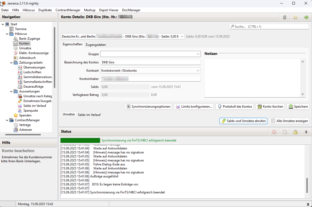Click the Kontoinhaber input field
Screen dimensions: 312x207
[150, 79]
